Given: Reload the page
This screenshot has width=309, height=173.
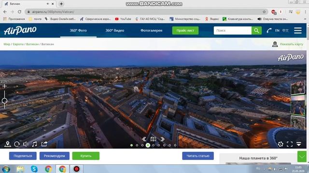Looking at the screenshot, I should 19,12.
